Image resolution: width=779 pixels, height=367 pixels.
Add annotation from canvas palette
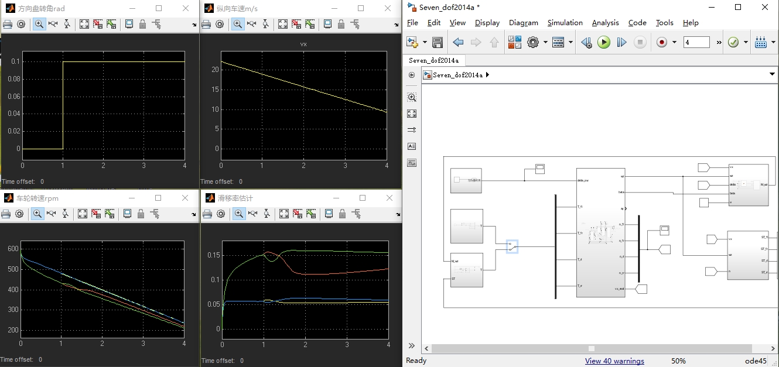coord(412,146)
